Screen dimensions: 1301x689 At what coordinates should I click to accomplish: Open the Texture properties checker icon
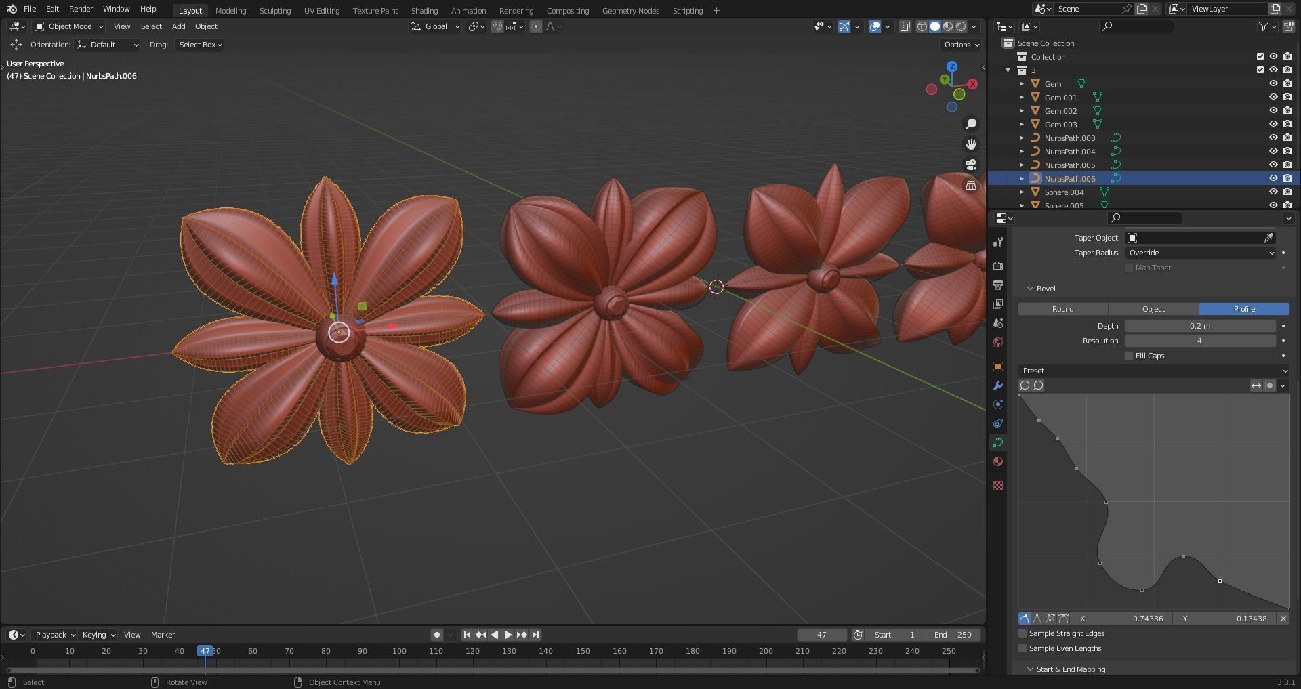(x=997, y=486)
